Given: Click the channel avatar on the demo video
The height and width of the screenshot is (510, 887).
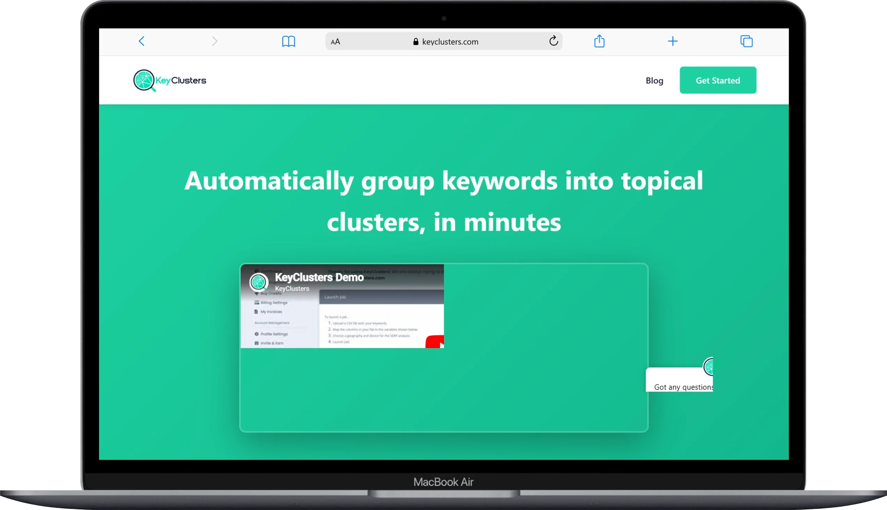Looking at the screenshot, I should coord(259,282).
